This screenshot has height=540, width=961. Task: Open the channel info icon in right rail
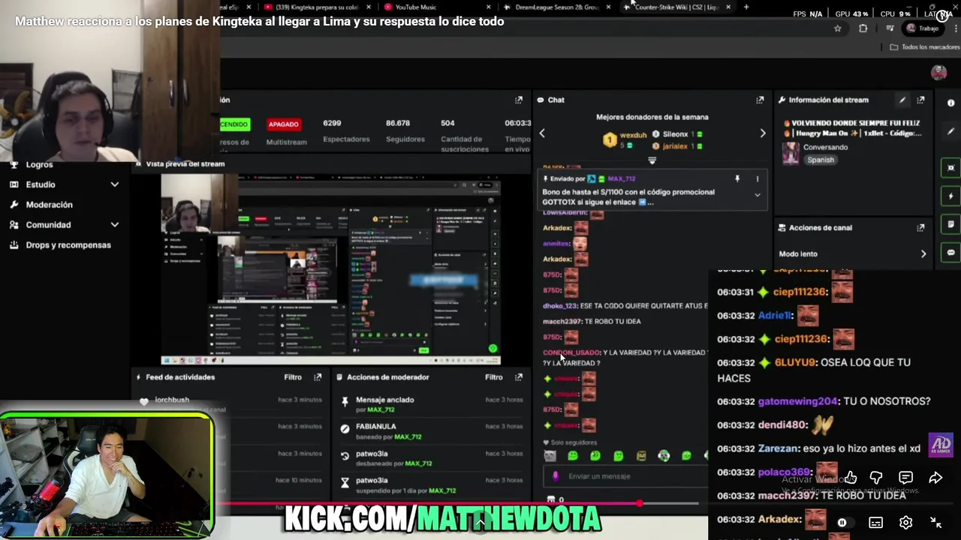point(951,103)
